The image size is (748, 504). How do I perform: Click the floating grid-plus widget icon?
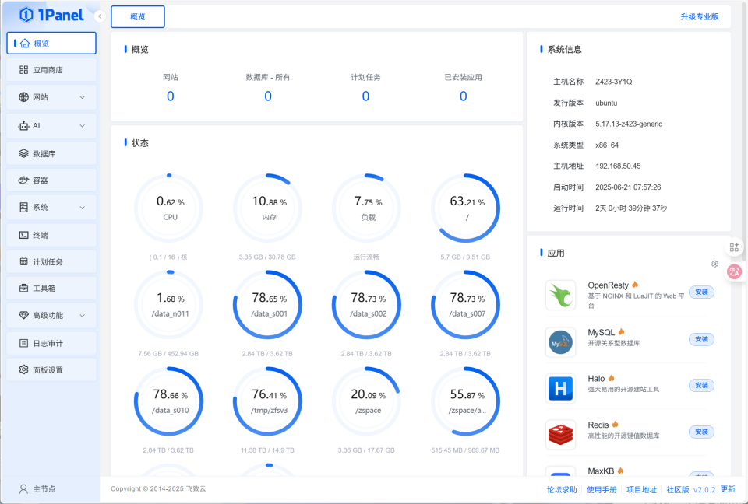[x=734, y=247]
